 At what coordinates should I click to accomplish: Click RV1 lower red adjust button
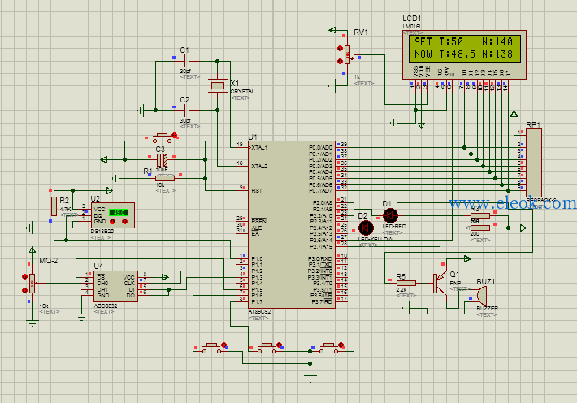(340, 61)
